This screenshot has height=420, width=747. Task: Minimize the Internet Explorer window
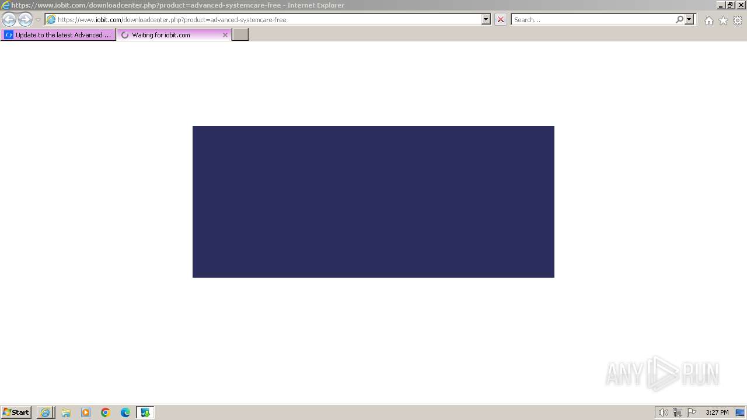point(721,5)
